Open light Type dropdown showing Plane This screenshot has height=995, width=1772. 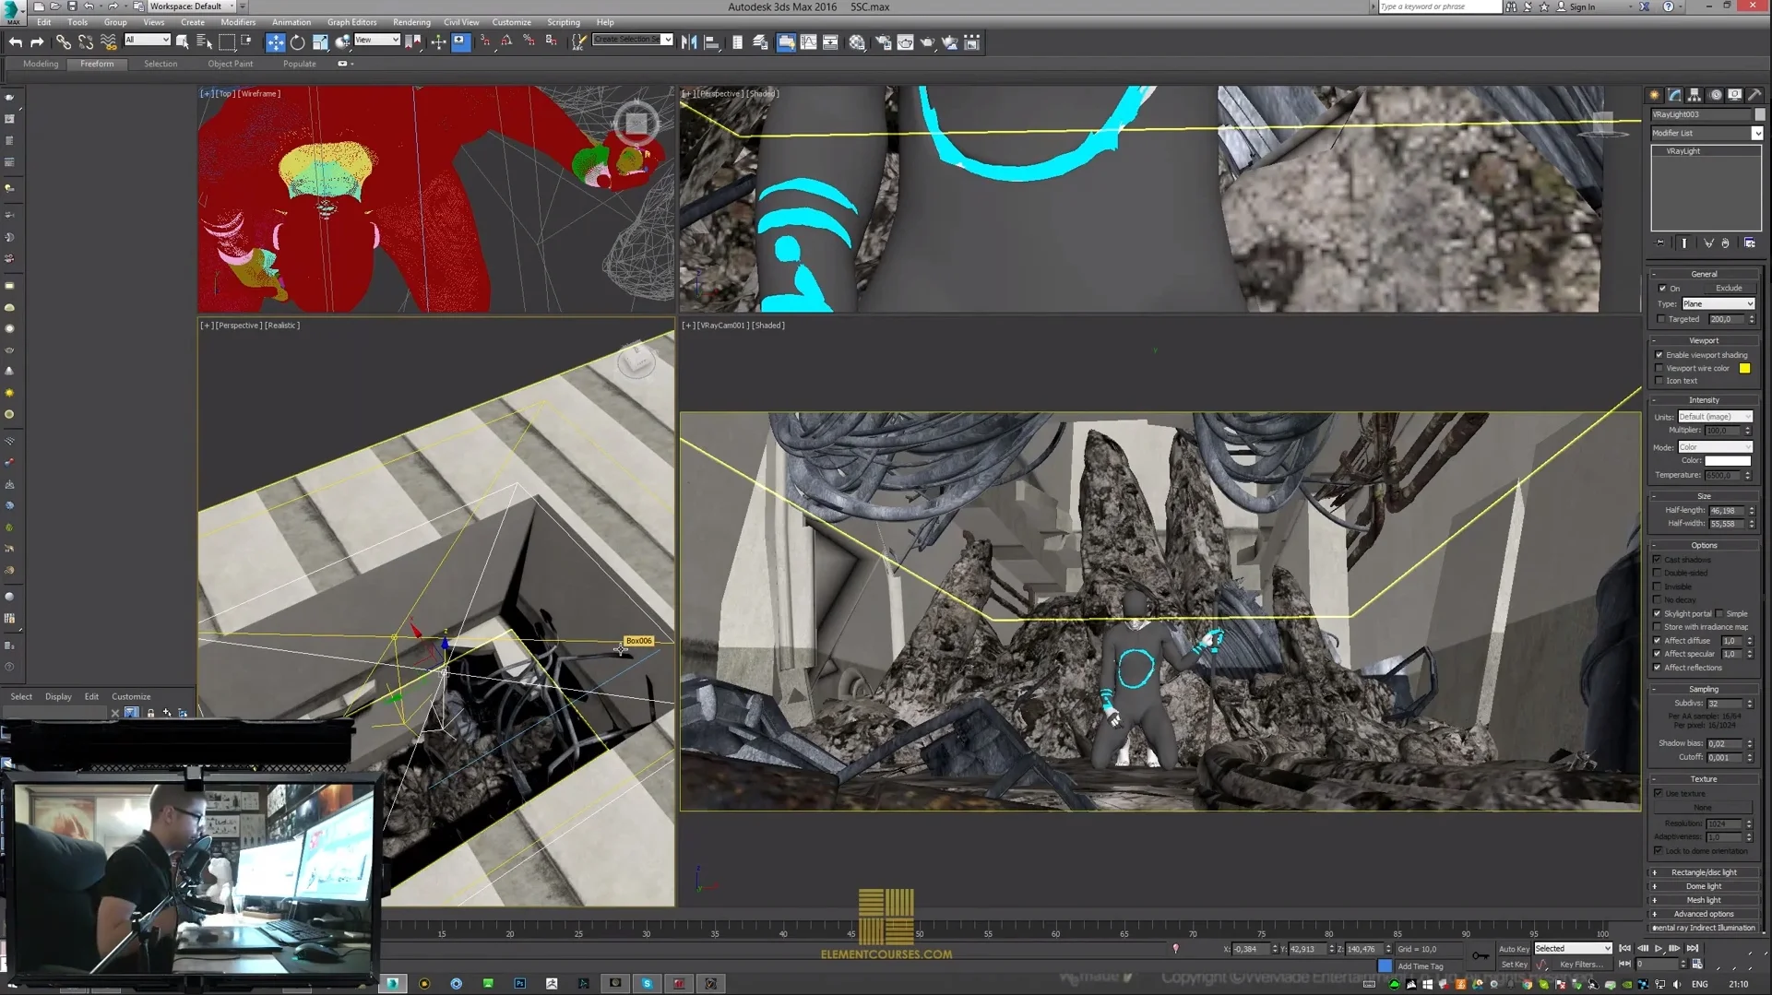pyautogui.click(x=1718, y=303)
